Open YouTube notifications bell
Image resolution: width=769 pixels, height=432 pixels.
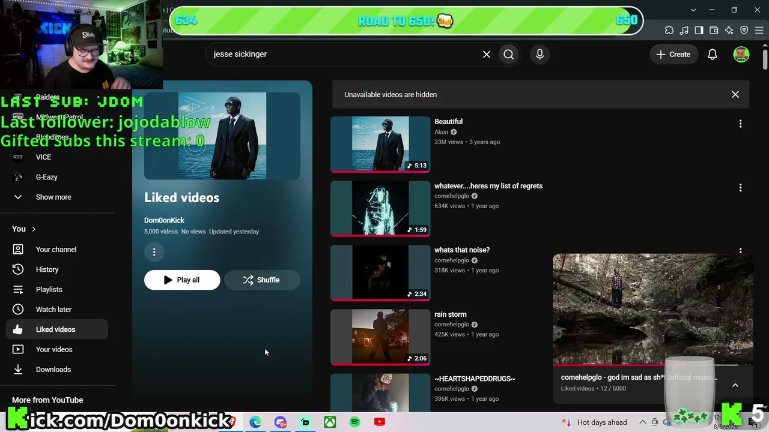coord(713,54)
